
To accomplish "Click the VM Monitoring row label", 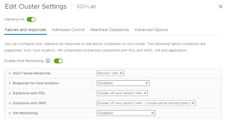I will [x=25, y=113].
